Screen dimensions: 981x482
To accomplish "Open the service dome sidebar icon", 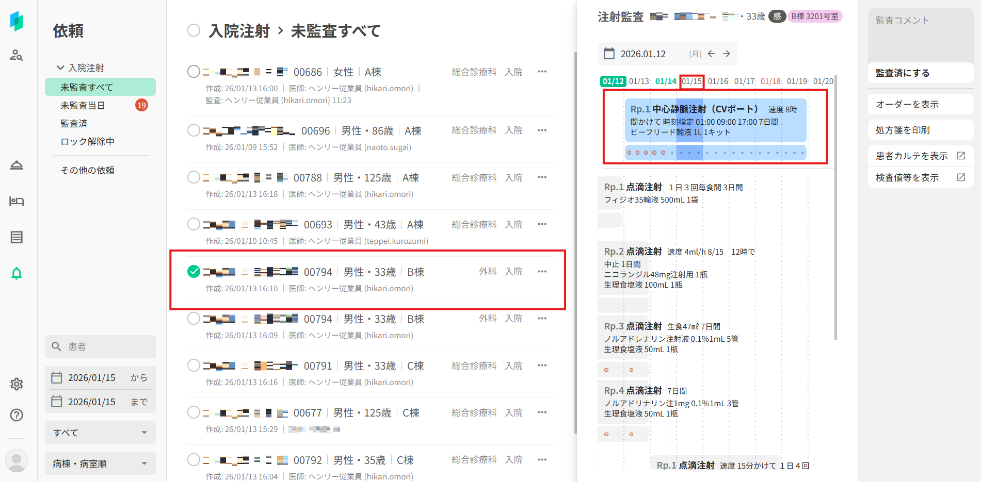I will click(x=17, y=165).
